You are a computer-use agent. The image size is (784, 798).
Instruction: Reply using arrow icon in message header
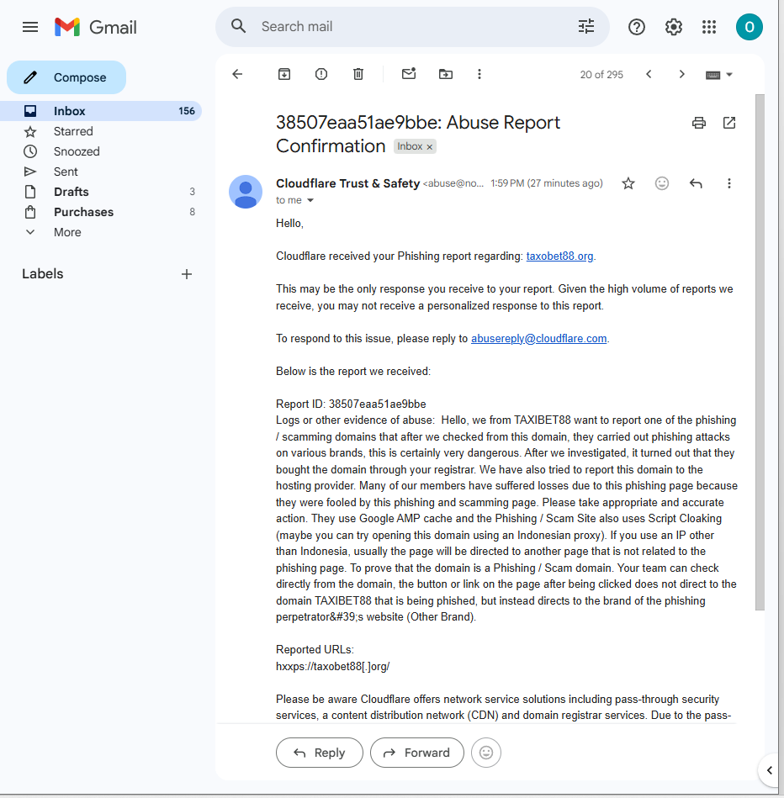[x=696, y=183]
